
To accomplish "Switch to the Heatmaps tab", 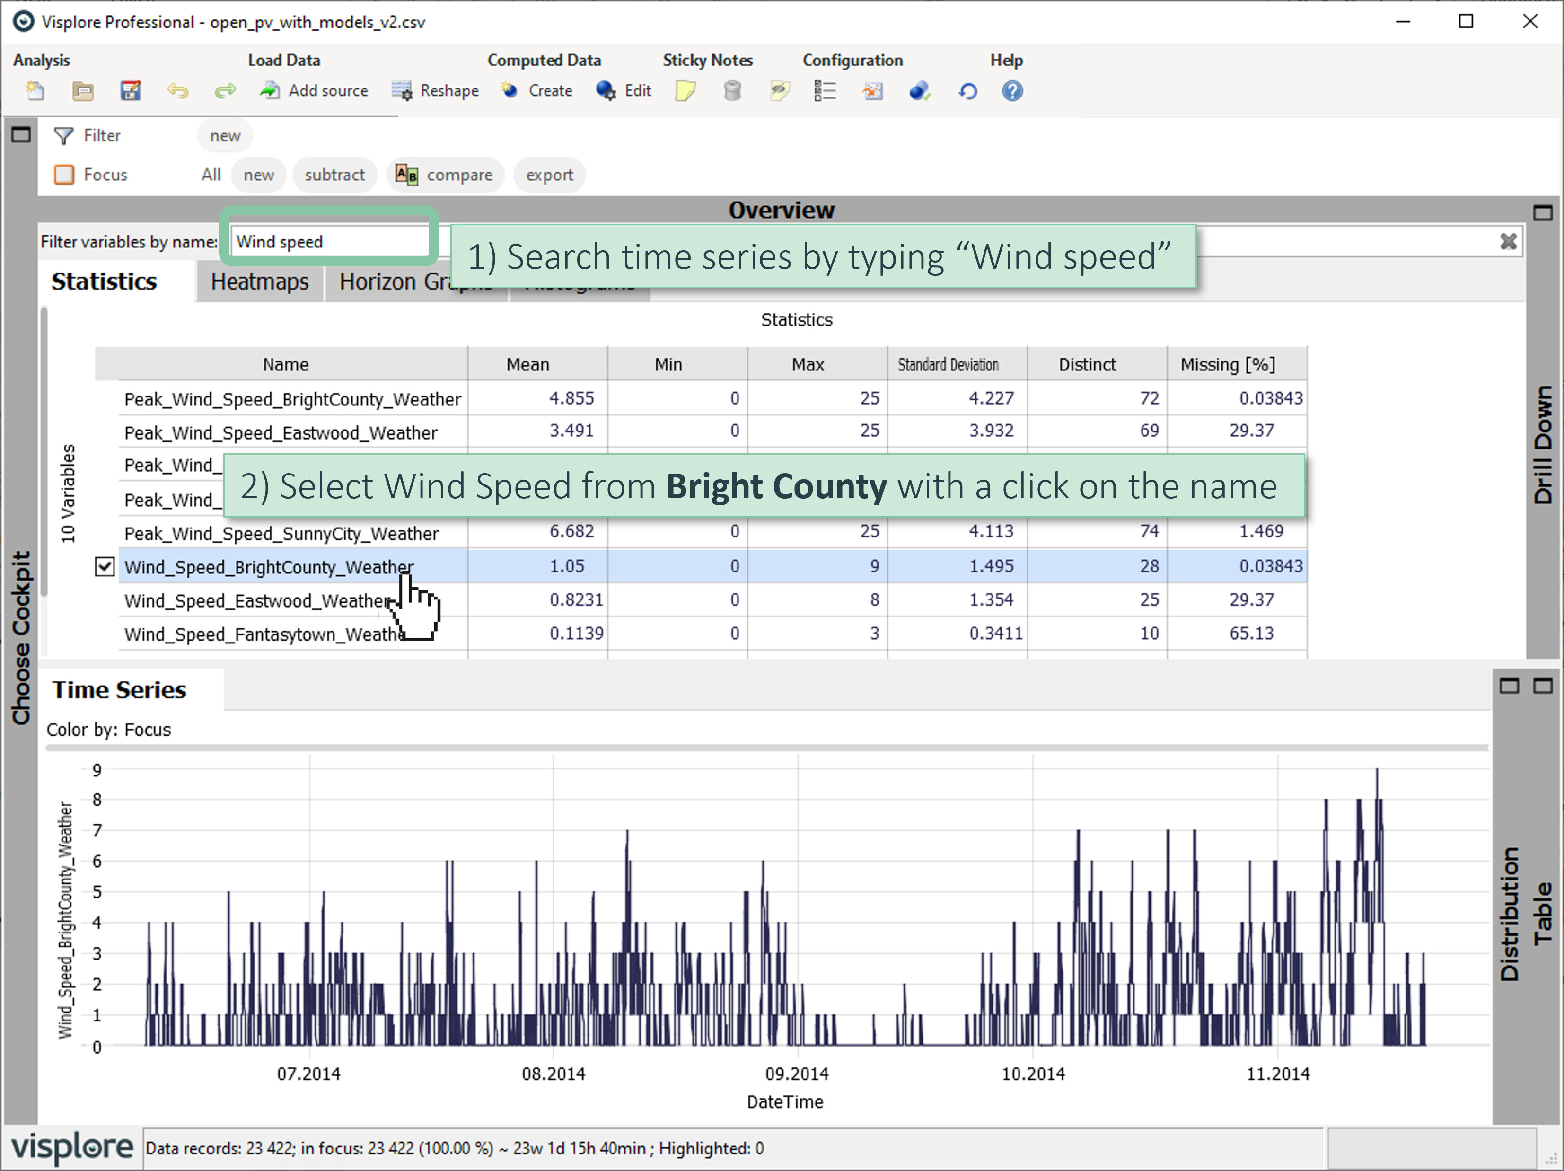I will [x=260, y=282].
